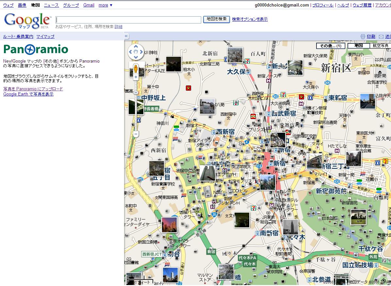Open ウェブ in the top navigation

point(8,5)
